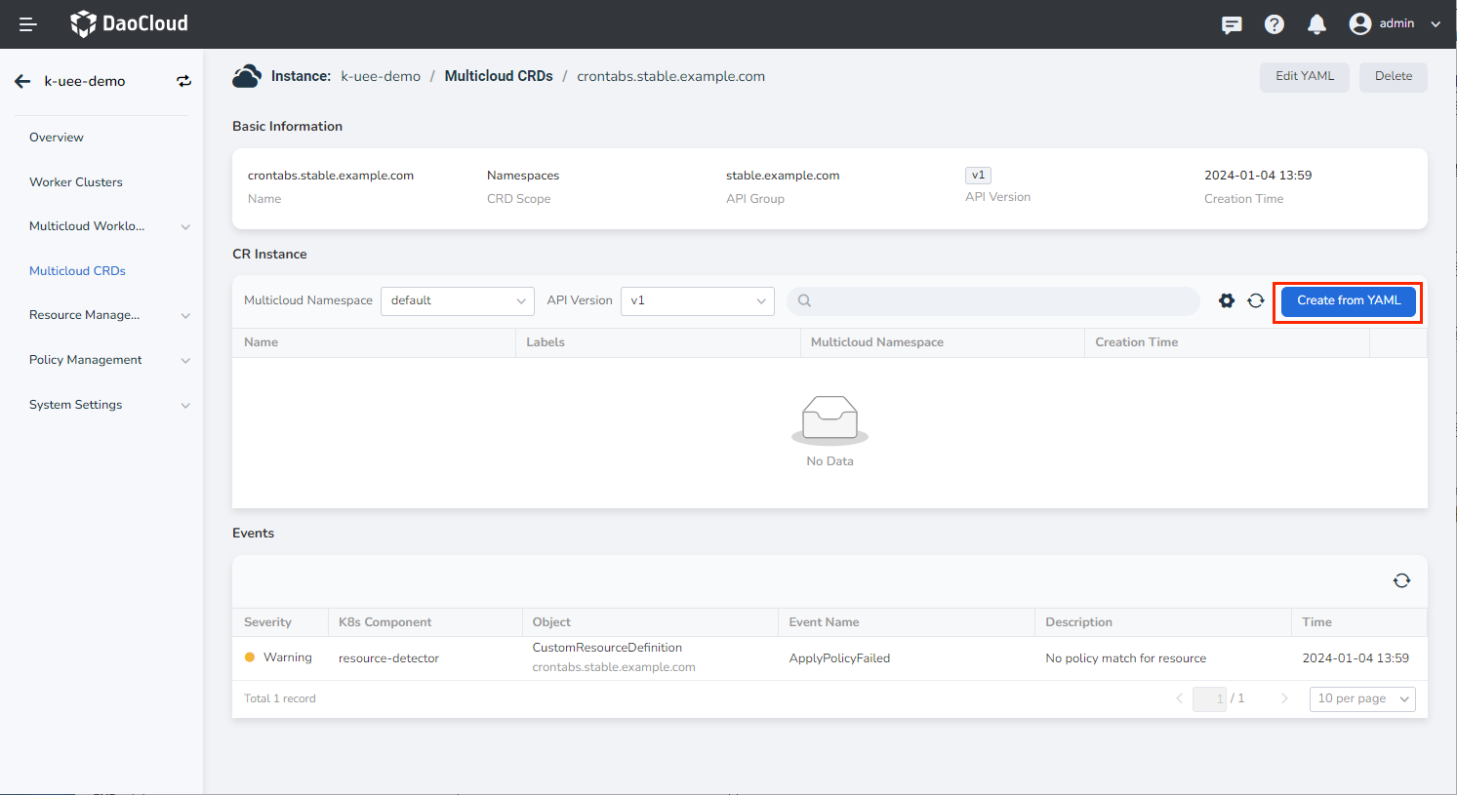The image size is (1457, 795).
Task: Refresh the CR Instance list
Action: click(1256, 300)
